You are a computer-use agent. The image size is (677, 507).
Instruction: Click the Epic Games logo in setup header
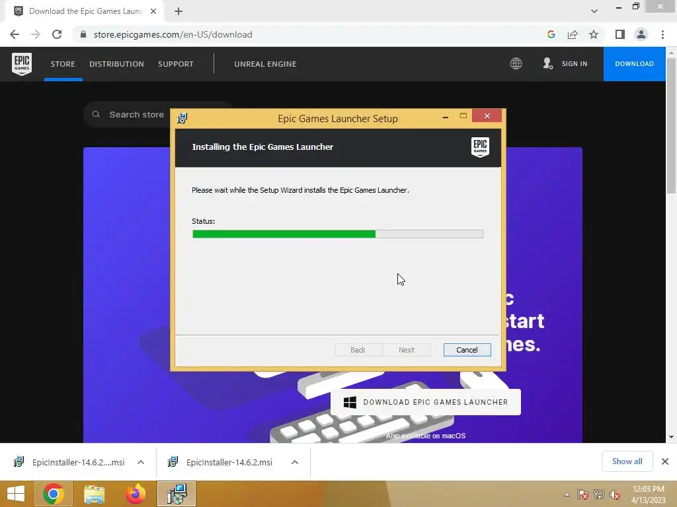pos(480,147)
